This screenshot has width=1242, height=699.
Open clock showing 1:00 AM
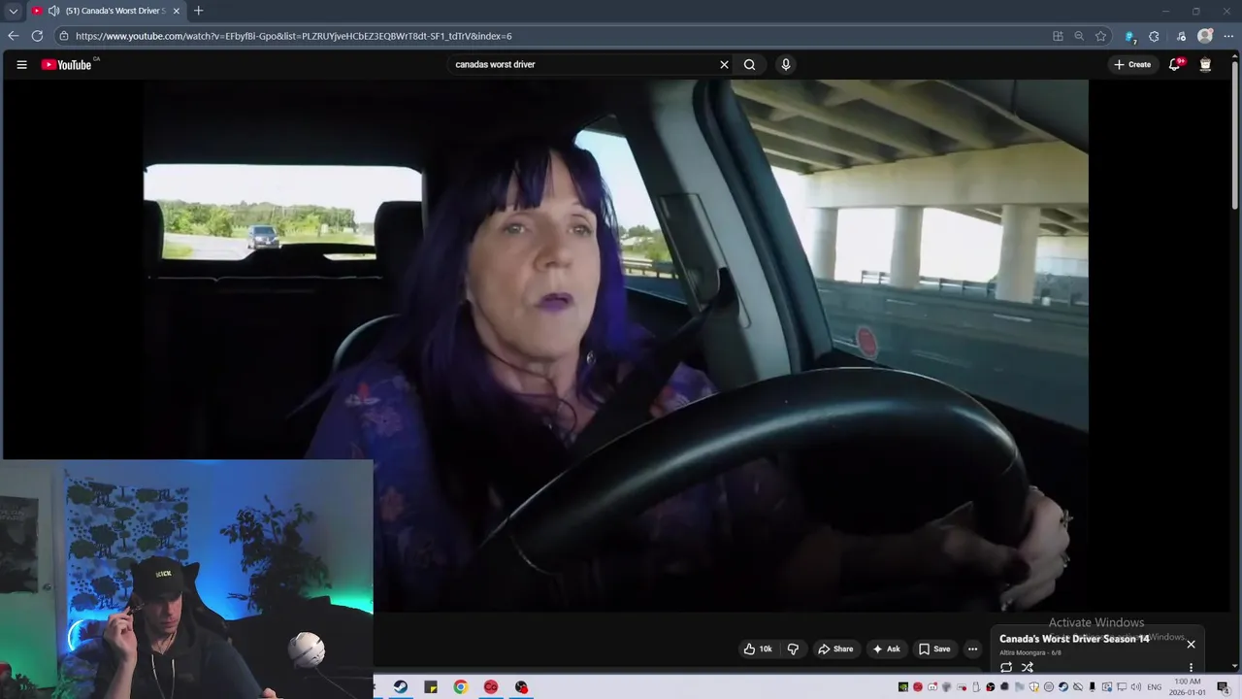tap(1188, 687)
